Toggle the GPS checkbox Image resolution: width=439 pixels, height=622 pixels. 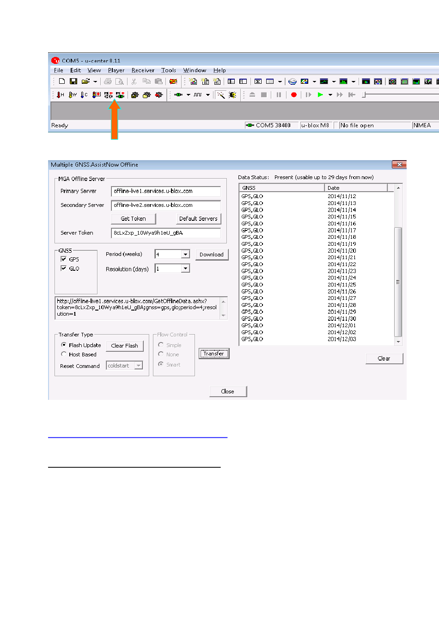64,259
